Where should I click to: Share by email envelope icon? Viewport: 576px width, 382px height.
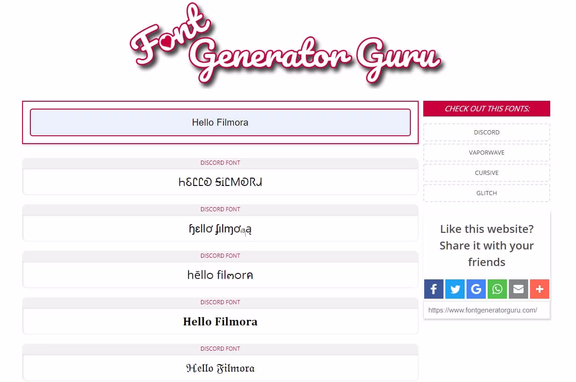518,289
